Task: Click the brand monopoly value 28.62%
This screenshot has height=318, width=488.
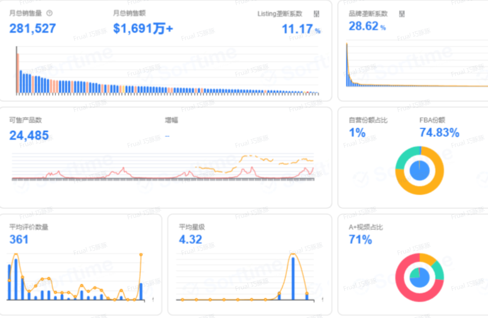Action: pyautogui.click(x=367, y=27)
